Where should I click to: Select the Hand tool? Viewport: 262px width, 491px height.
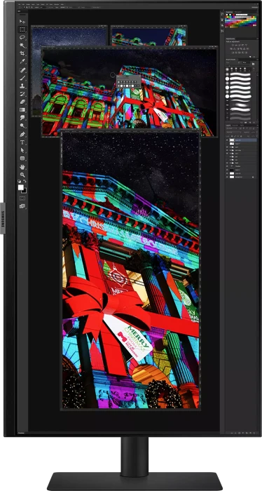point(22,167)
